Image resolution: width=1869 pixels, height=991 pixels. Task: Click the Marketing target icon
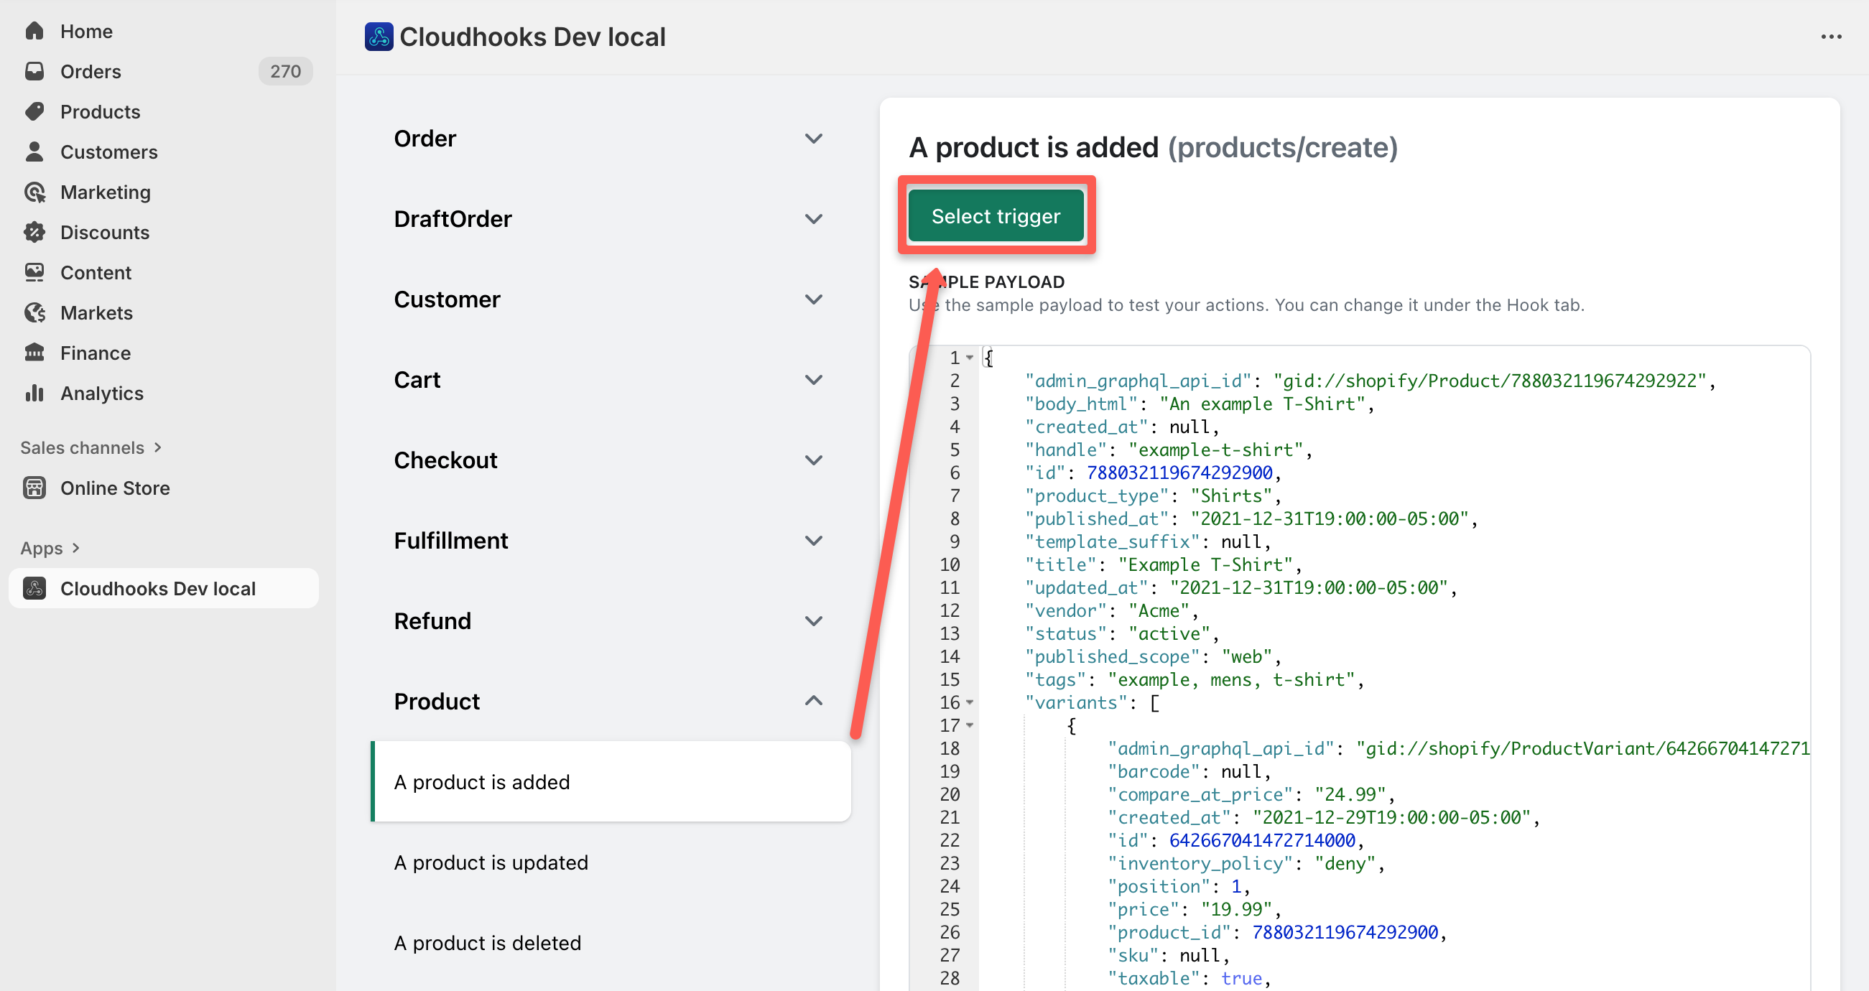point(34,192)
